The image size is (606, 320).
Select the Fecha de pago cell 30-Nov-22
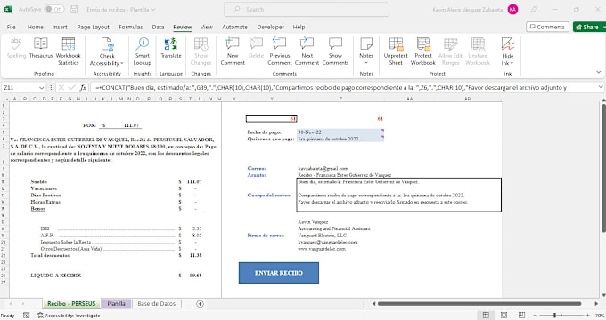[340, 132]
